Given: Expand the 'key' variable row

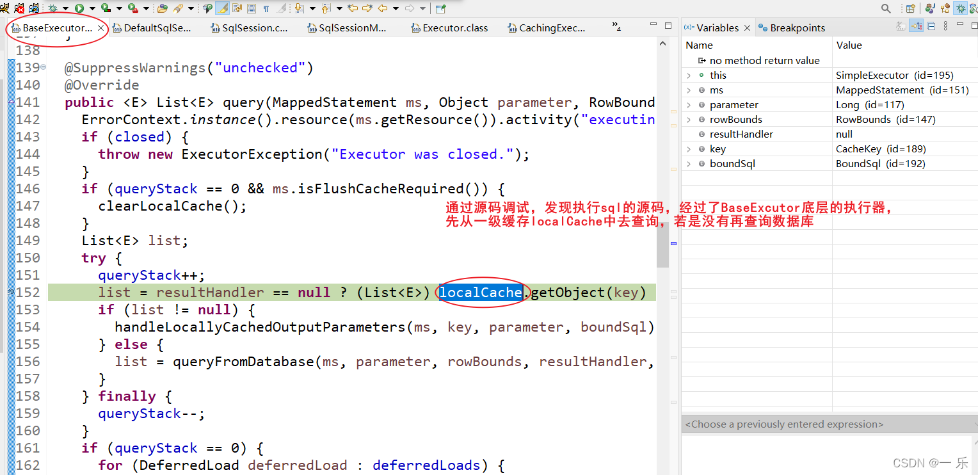Looking at the screenshot, I should (x=689, y=149).
